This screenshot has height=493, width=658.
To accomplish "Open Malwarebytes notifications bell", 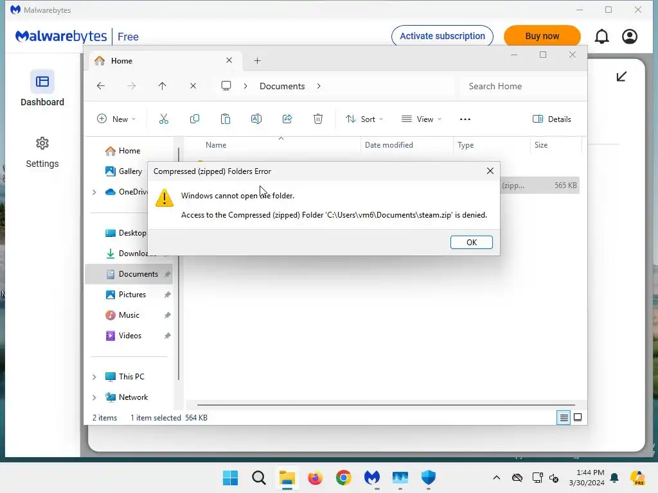I will [x=601, y=37].
